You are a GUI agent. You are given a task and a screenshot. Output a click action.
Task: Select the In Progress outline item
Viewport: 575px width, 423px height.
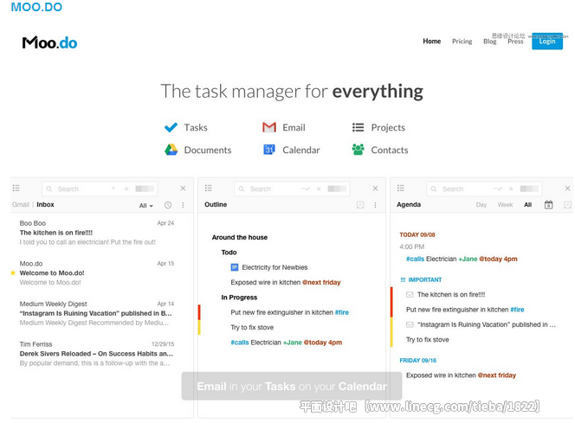(239, 298)
